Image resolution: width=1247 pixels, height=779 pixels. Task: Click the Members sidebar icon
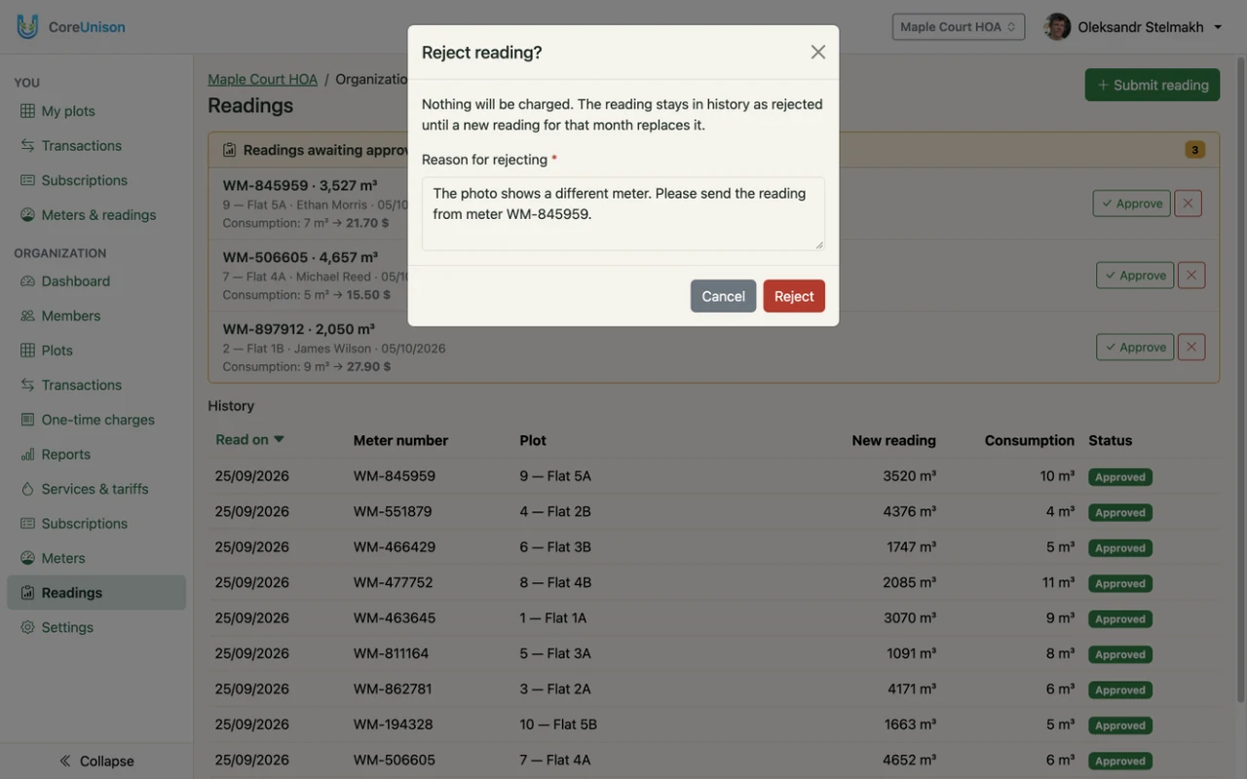[27, 315]
